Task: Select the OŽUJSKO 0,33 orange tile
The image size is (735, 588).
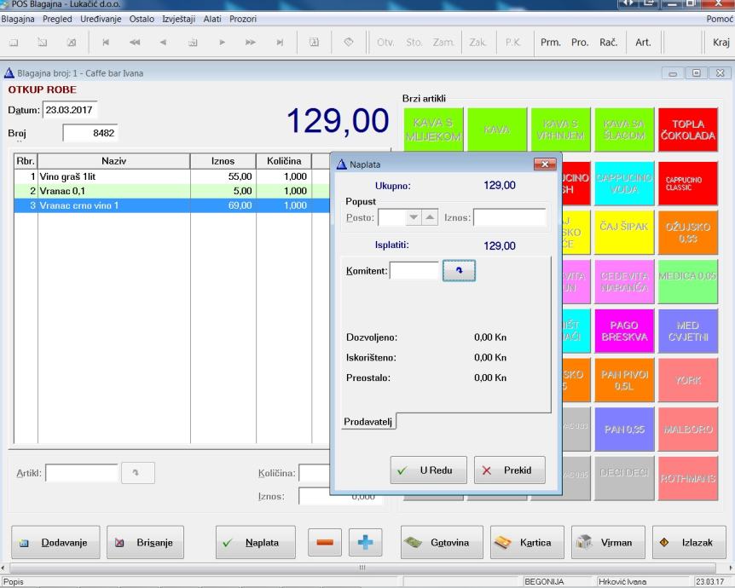Action: (687, 233)
